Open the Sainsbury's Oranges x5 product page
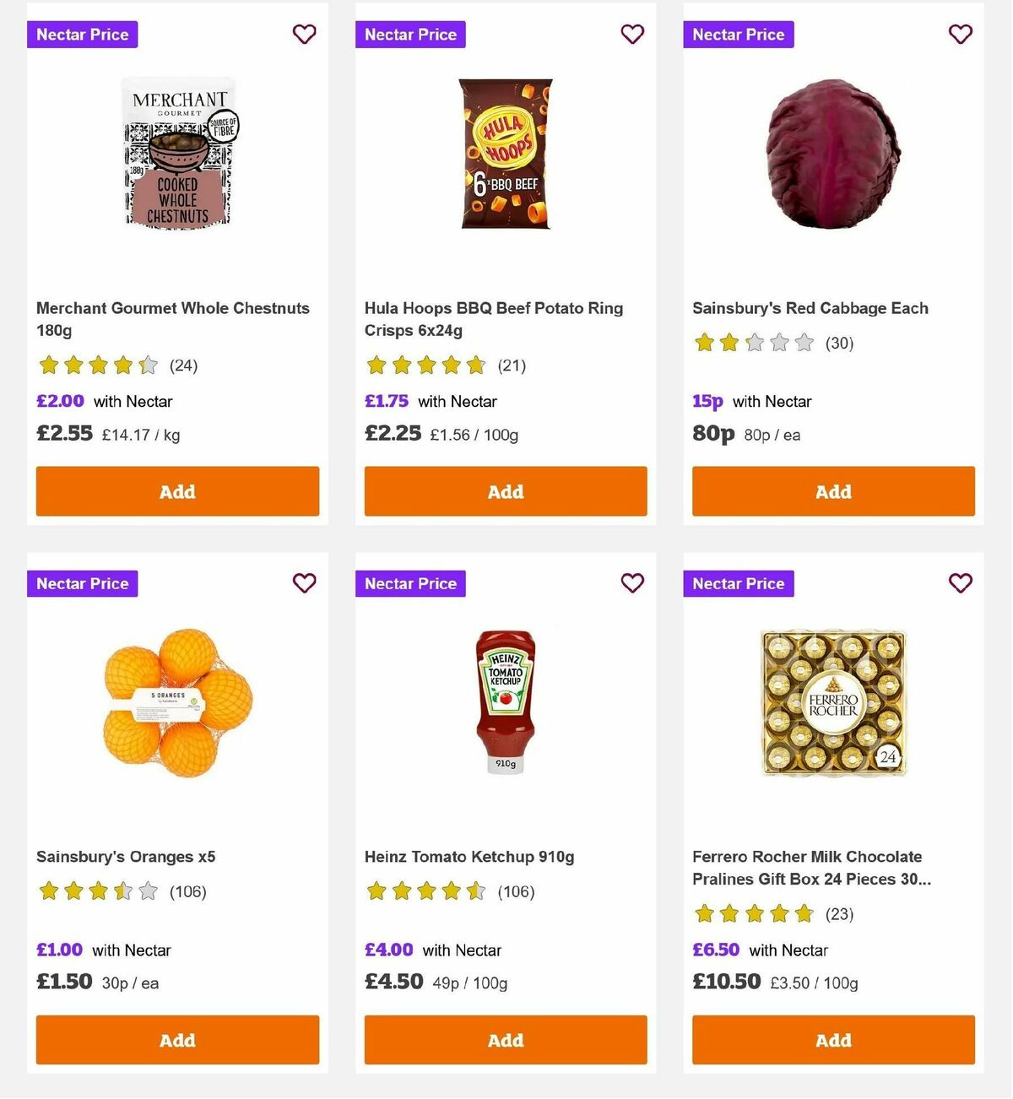Viewport: 1013px width, 1099px height. point(126,857)
